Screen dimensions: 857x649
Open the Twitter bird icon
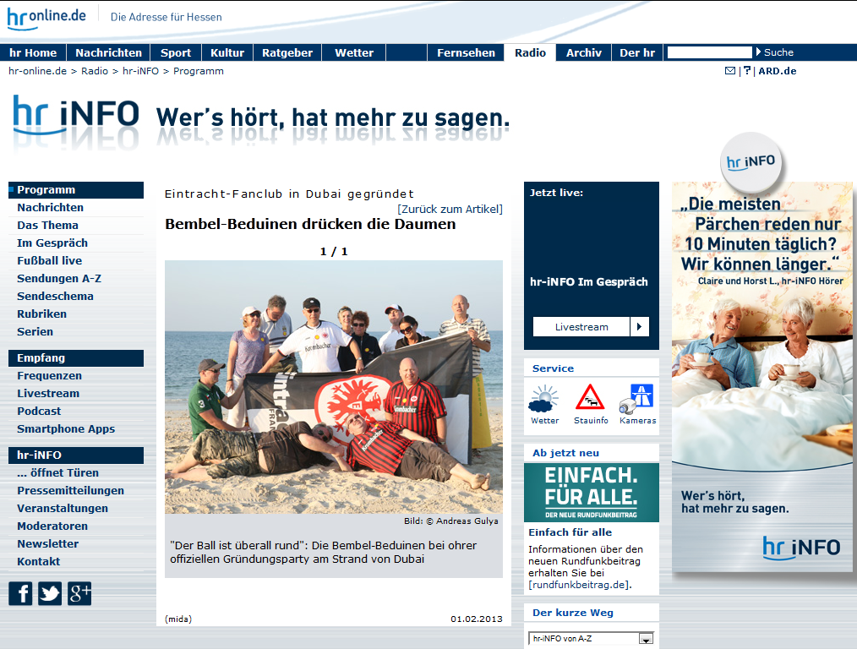tap(50, 593)
